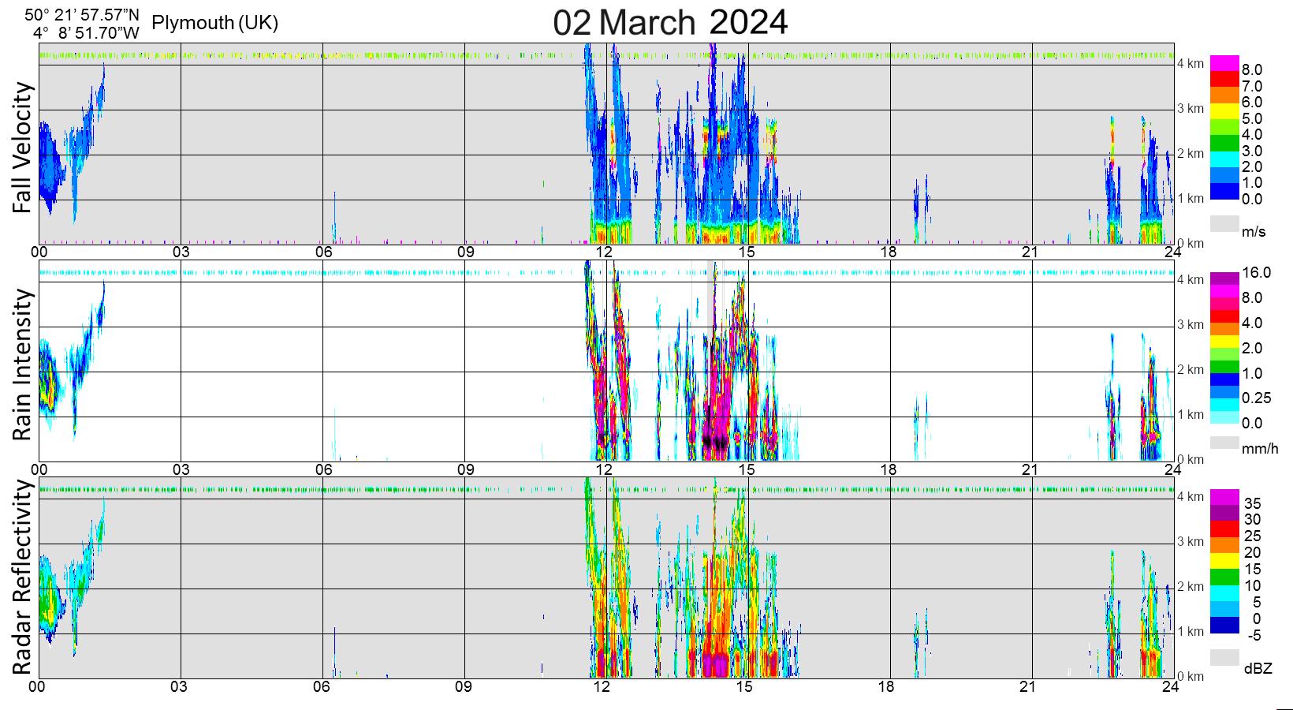Click the red swatch in the Fall Velocity legend

click(x=1224, y=79)
